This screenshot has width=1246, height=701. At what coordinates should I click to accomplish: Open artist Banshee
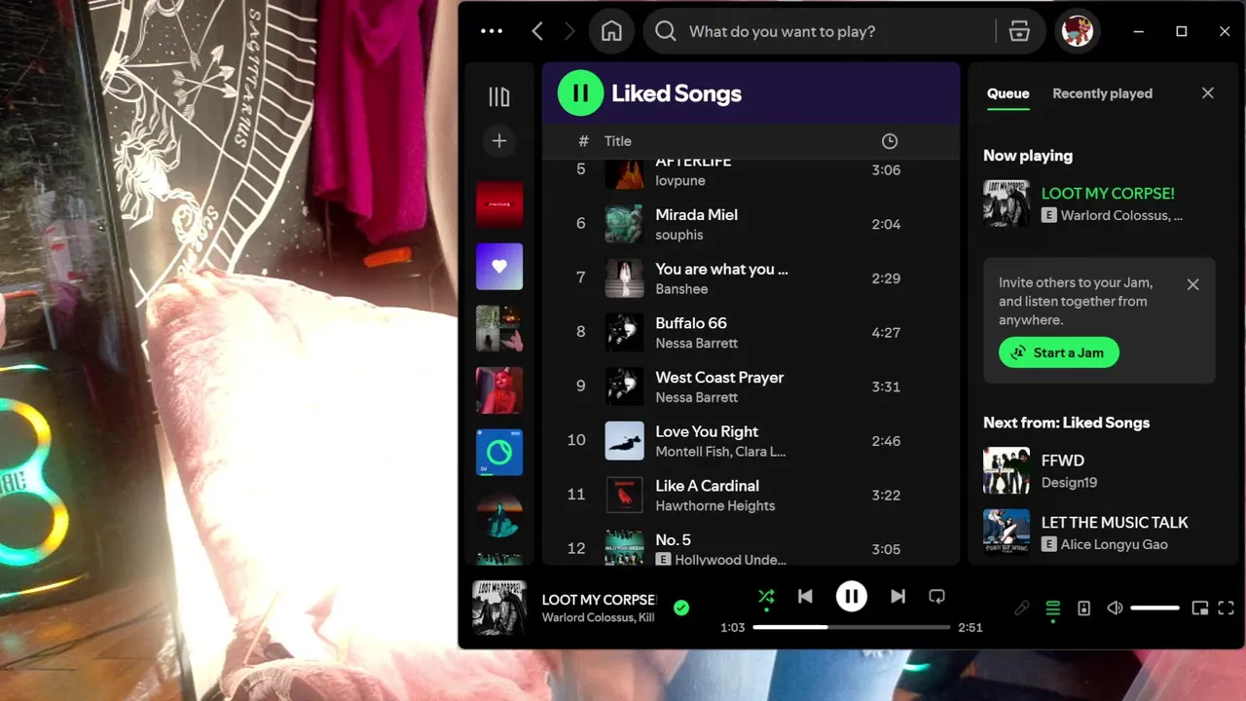click(681, 289)
